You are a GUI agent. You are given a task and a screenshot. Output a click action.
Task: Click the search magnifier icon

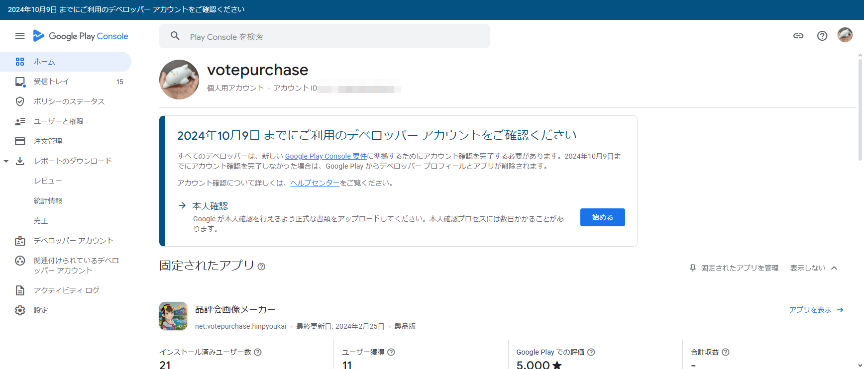175,36
